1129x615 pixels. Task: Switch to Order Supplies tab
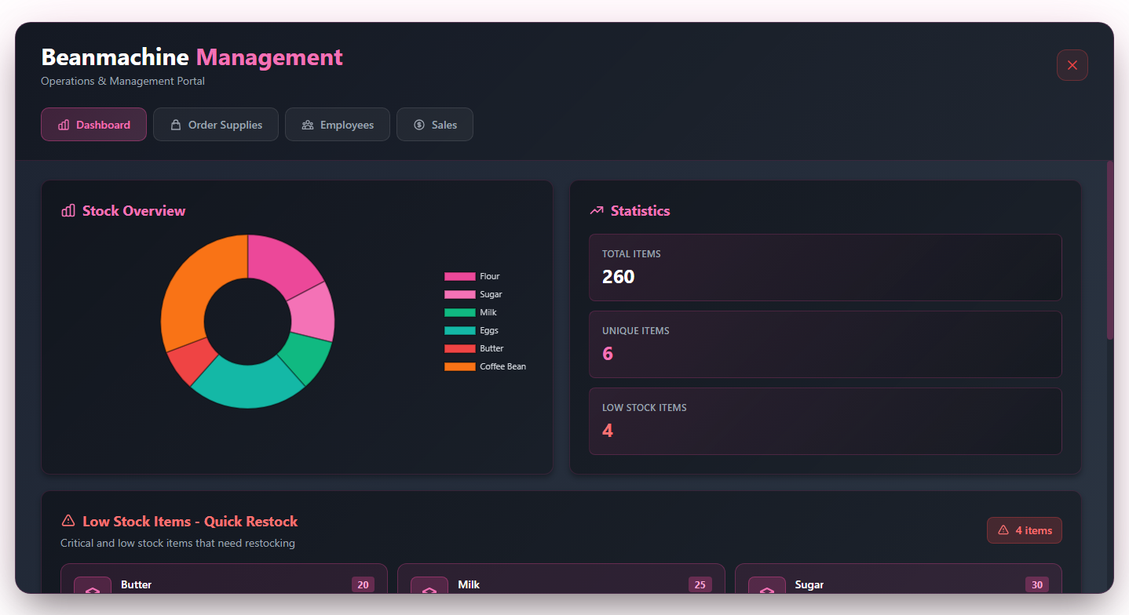(216, 125)
